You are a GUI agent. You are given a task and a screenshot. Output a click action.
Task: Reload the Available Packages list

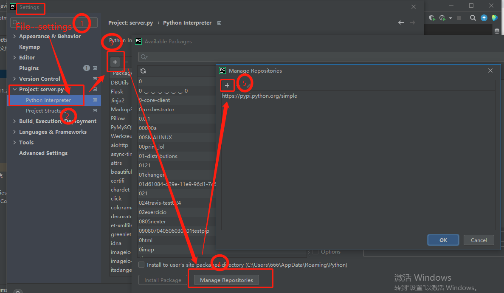(143, 71)
